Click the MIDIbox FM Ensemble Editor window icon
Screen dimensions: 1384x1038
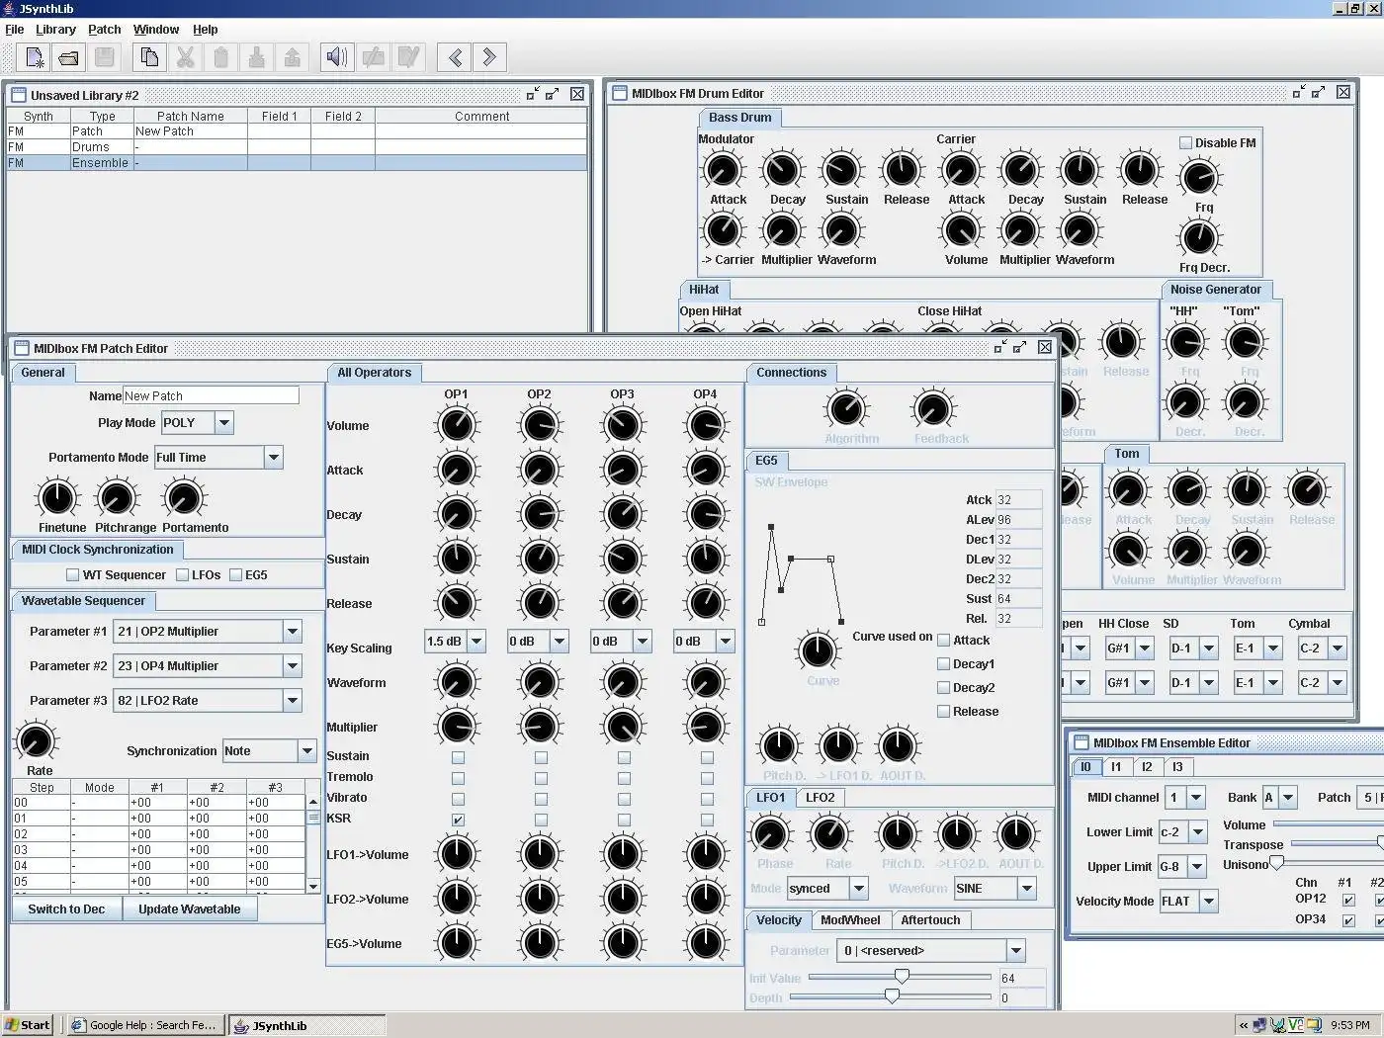click(1081, 742)
